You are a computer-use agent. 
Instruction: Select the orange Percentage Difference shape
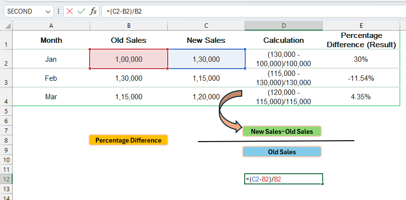pos(129,140)
